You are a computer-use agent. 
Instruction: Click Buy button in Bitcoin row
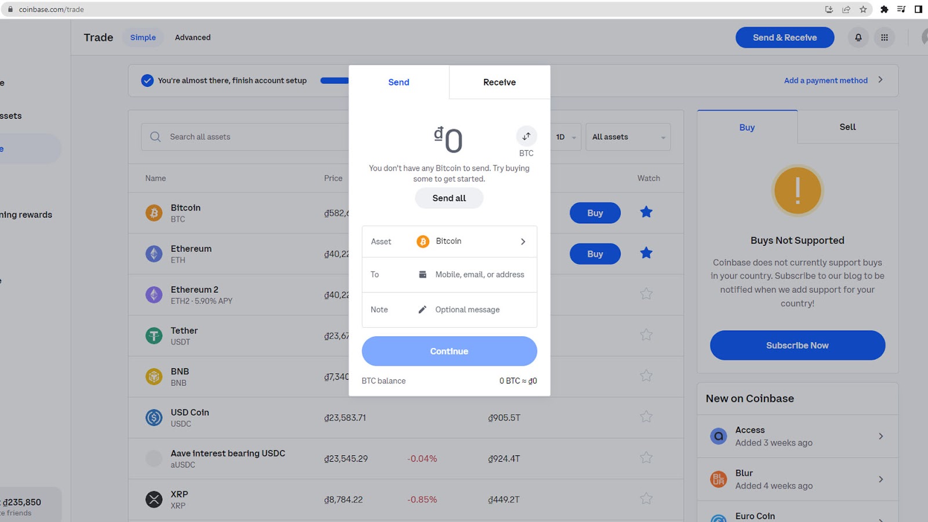click(x=595, y=213)
